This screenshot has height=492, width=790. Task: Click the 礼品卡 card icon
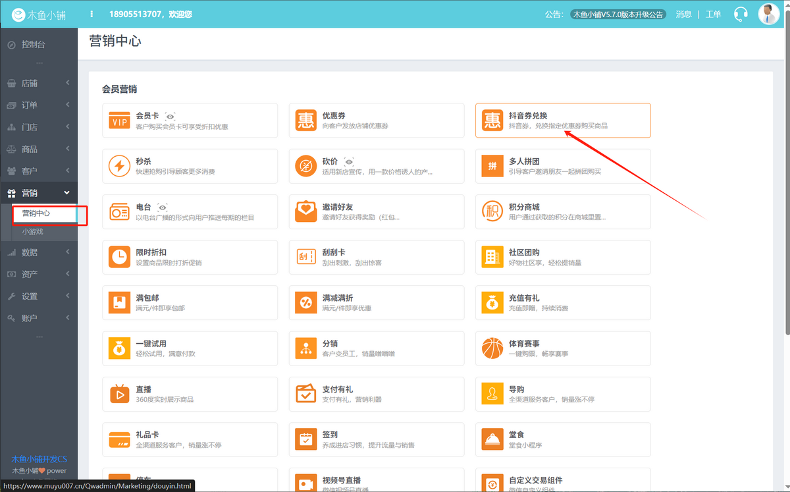pos(119,440)
